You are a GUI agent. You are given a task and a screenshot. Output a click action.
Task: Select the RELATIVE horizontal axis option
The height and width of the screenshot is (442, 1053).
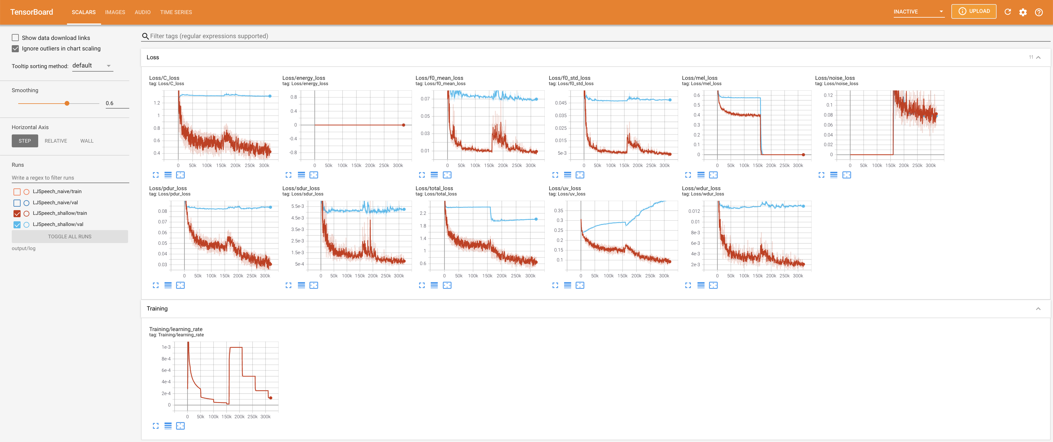tap(56, 141)
